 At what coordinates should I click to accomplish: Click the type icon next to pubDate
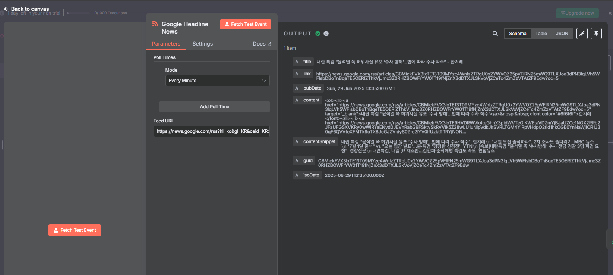(297, 88)
